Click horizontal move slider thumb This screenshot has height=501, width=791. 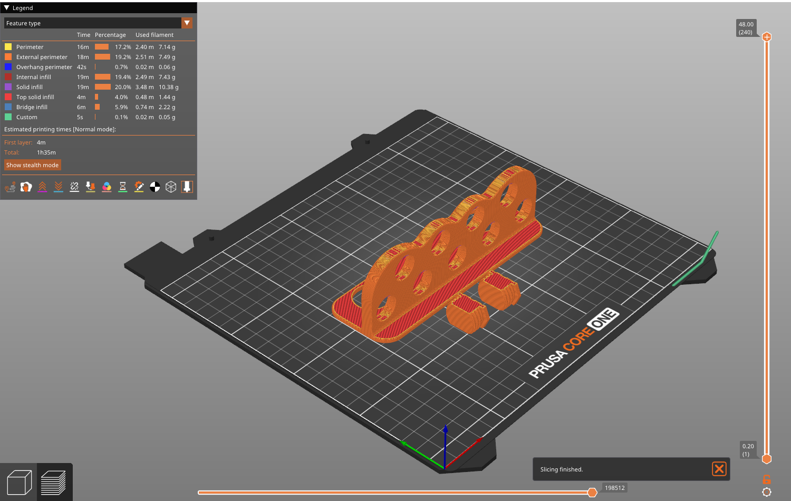592,493
